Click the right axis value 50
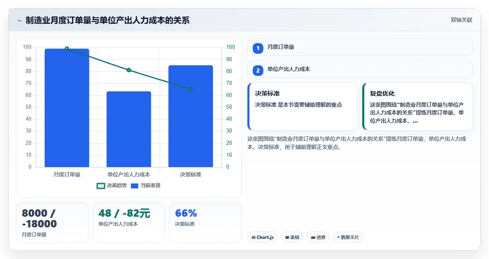 tap(229, 107)
